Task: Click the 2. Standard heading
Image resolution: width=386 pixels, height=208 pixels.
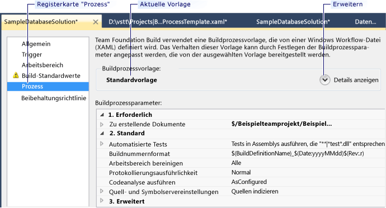Action: tap(127, 133)
